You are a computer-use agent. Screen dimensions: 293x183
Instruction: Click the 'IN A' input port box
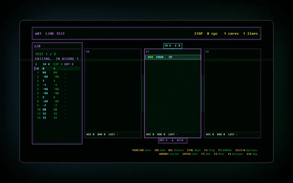[173, 46]
